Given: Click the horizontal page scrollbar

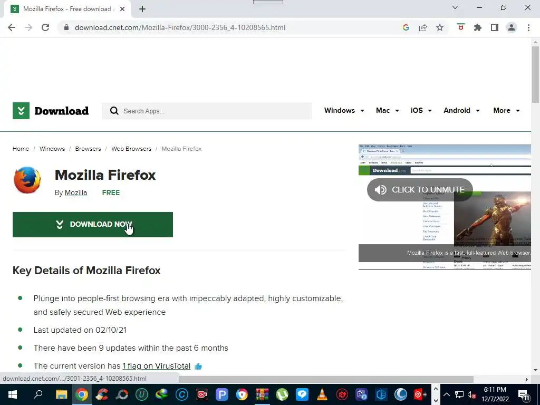Looking at the screenshot, I should [326, 379].
